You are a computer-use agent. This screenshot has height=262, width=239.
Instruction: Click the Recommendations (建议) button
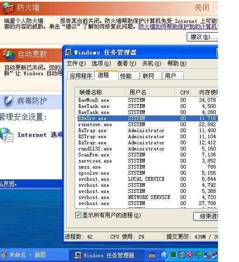click(x=202, y=37)
